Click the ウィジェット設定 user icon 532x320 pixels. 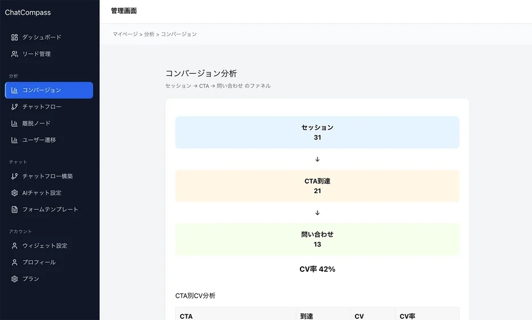pos(14,246)
